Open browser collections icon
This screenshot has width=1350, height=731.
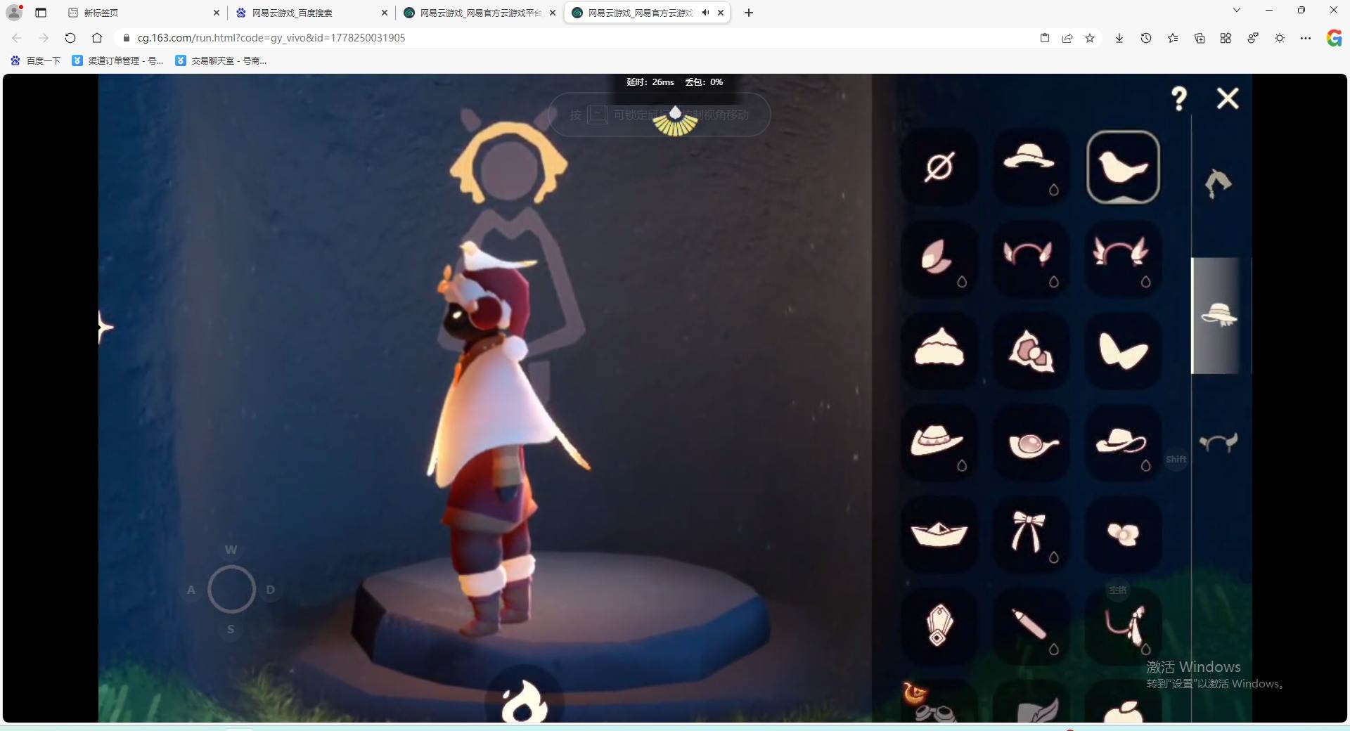click(1200, 38)
